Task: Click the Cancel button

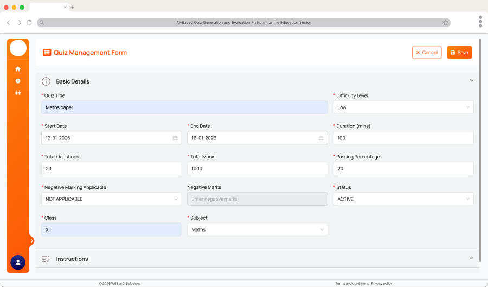Action: pos(427,53)
